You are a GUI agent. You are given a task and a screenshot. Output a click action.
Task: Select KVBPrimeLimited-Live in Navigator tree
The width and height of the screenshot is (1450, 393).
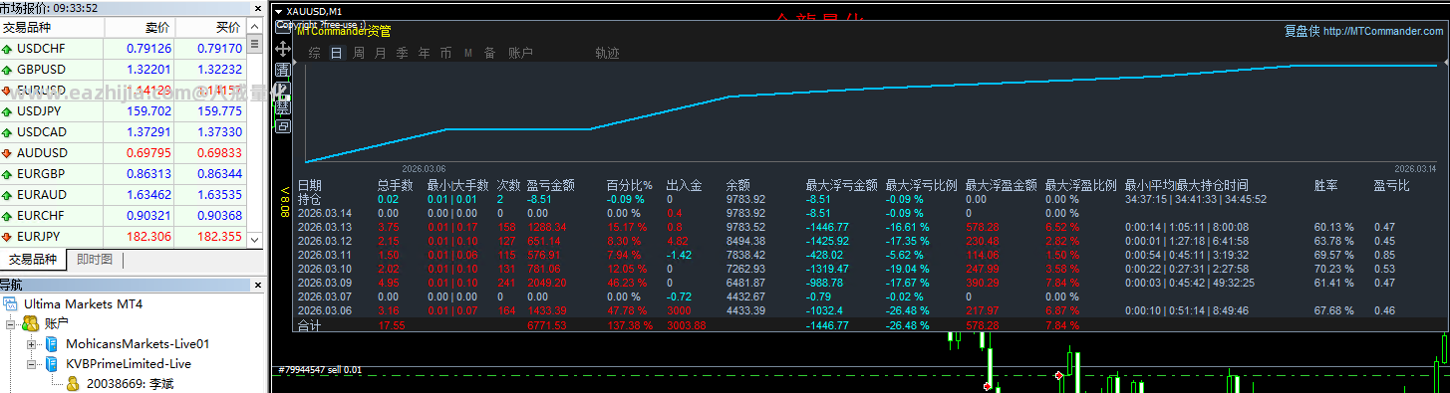[128, 363]
